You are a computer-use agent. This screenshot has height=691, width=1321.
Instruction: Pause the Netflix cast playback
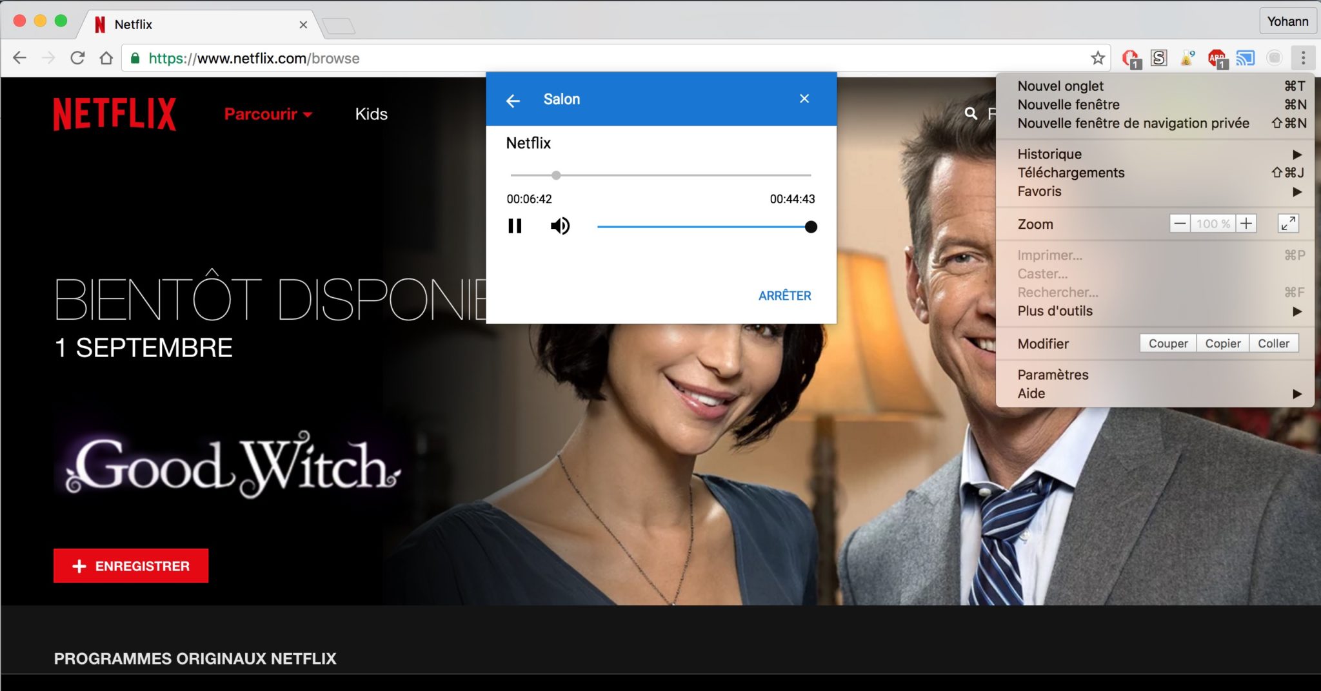pos(515,226)
